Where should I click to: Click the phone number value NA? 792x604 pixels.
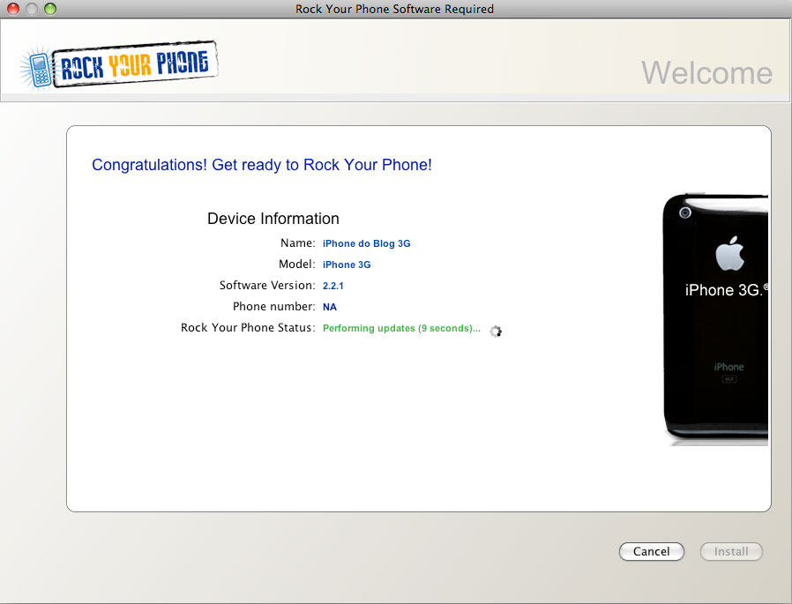click(329, 307)
